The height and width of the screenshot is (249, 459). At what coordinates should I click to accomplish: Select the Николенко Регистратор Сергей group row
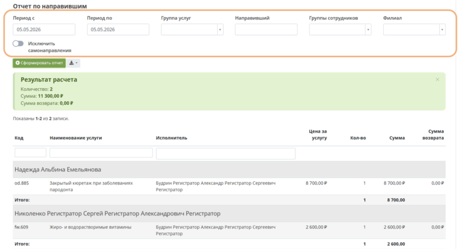point(229,214)
